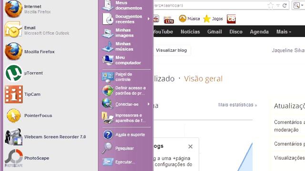This screenshot has width=305, height=171.
Task: Open Notícias in the Google bar
Action: pyautogui.click(x=190, y=32)
